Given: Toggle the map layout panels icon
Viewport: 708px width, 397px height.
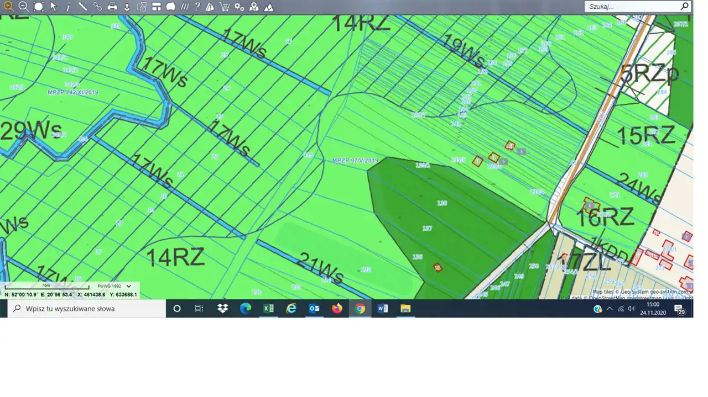Looking at the screenshot, I should pyautogui.click(x=157, y=7).
